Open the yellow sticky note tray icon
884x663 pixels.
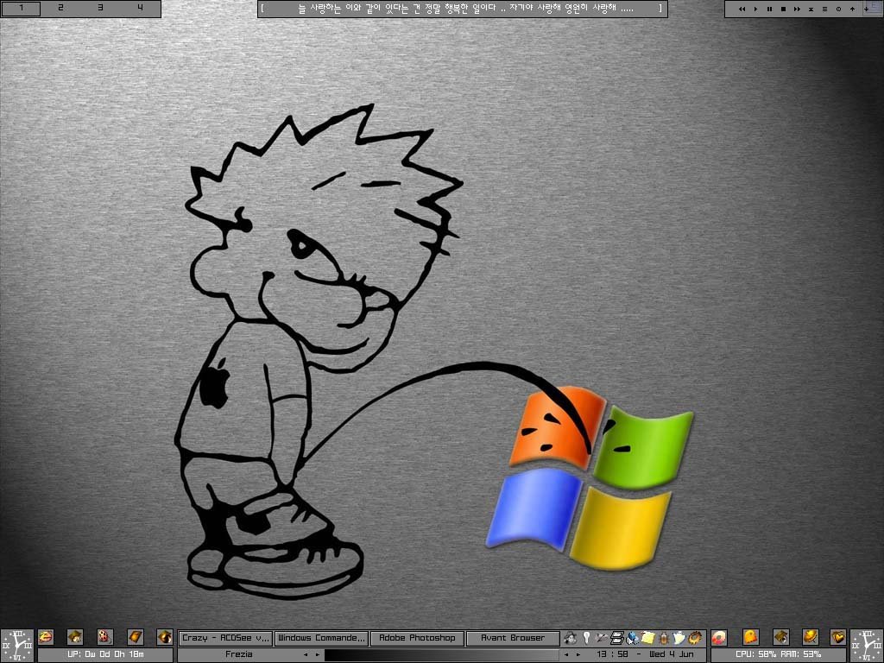click(648, 638)
